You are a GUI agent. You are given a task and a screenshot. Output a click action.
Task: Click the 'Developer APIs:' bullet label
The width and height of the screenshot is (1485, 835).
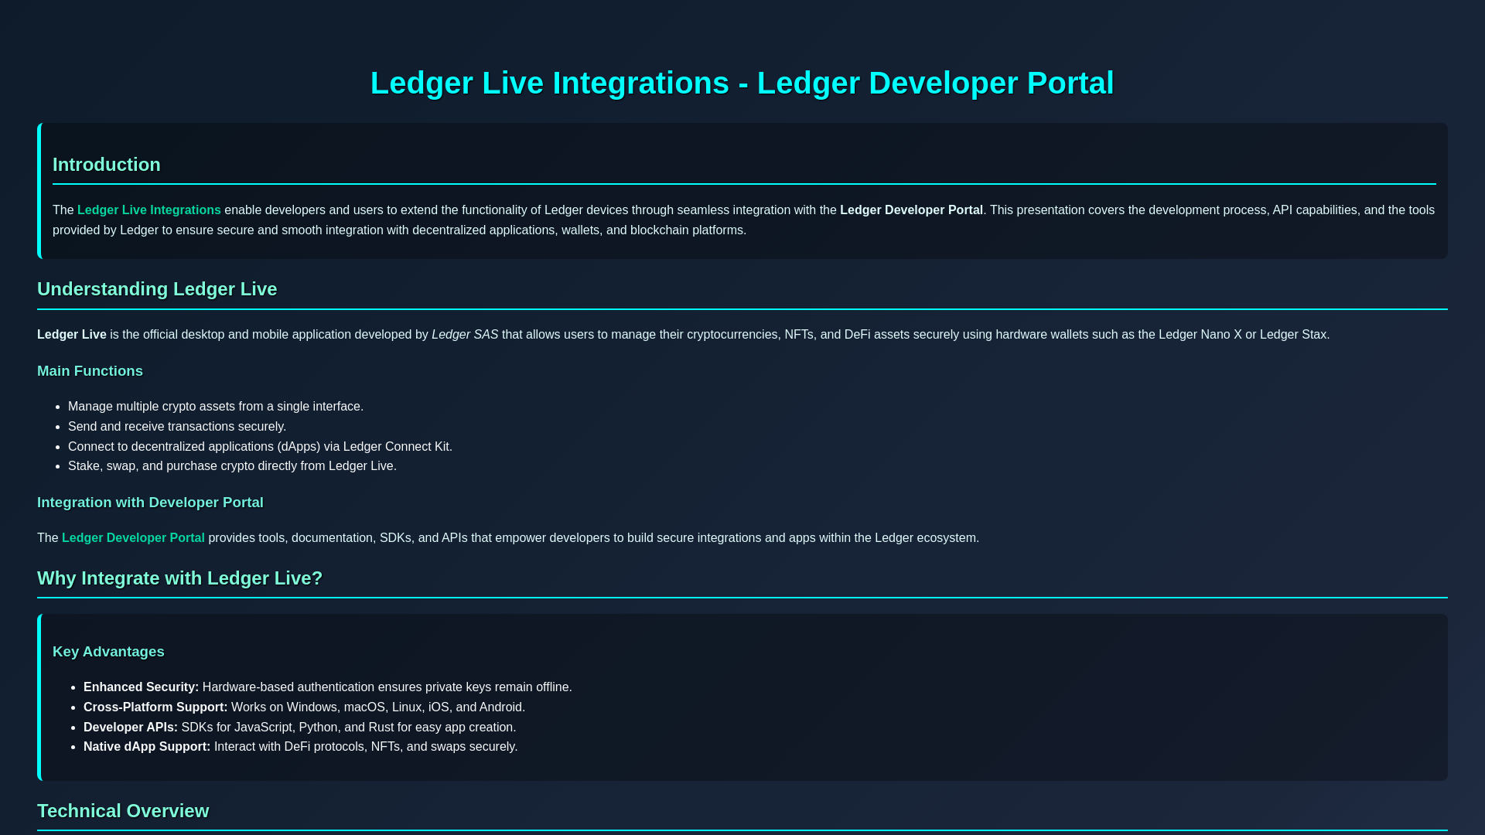(131, 728)
